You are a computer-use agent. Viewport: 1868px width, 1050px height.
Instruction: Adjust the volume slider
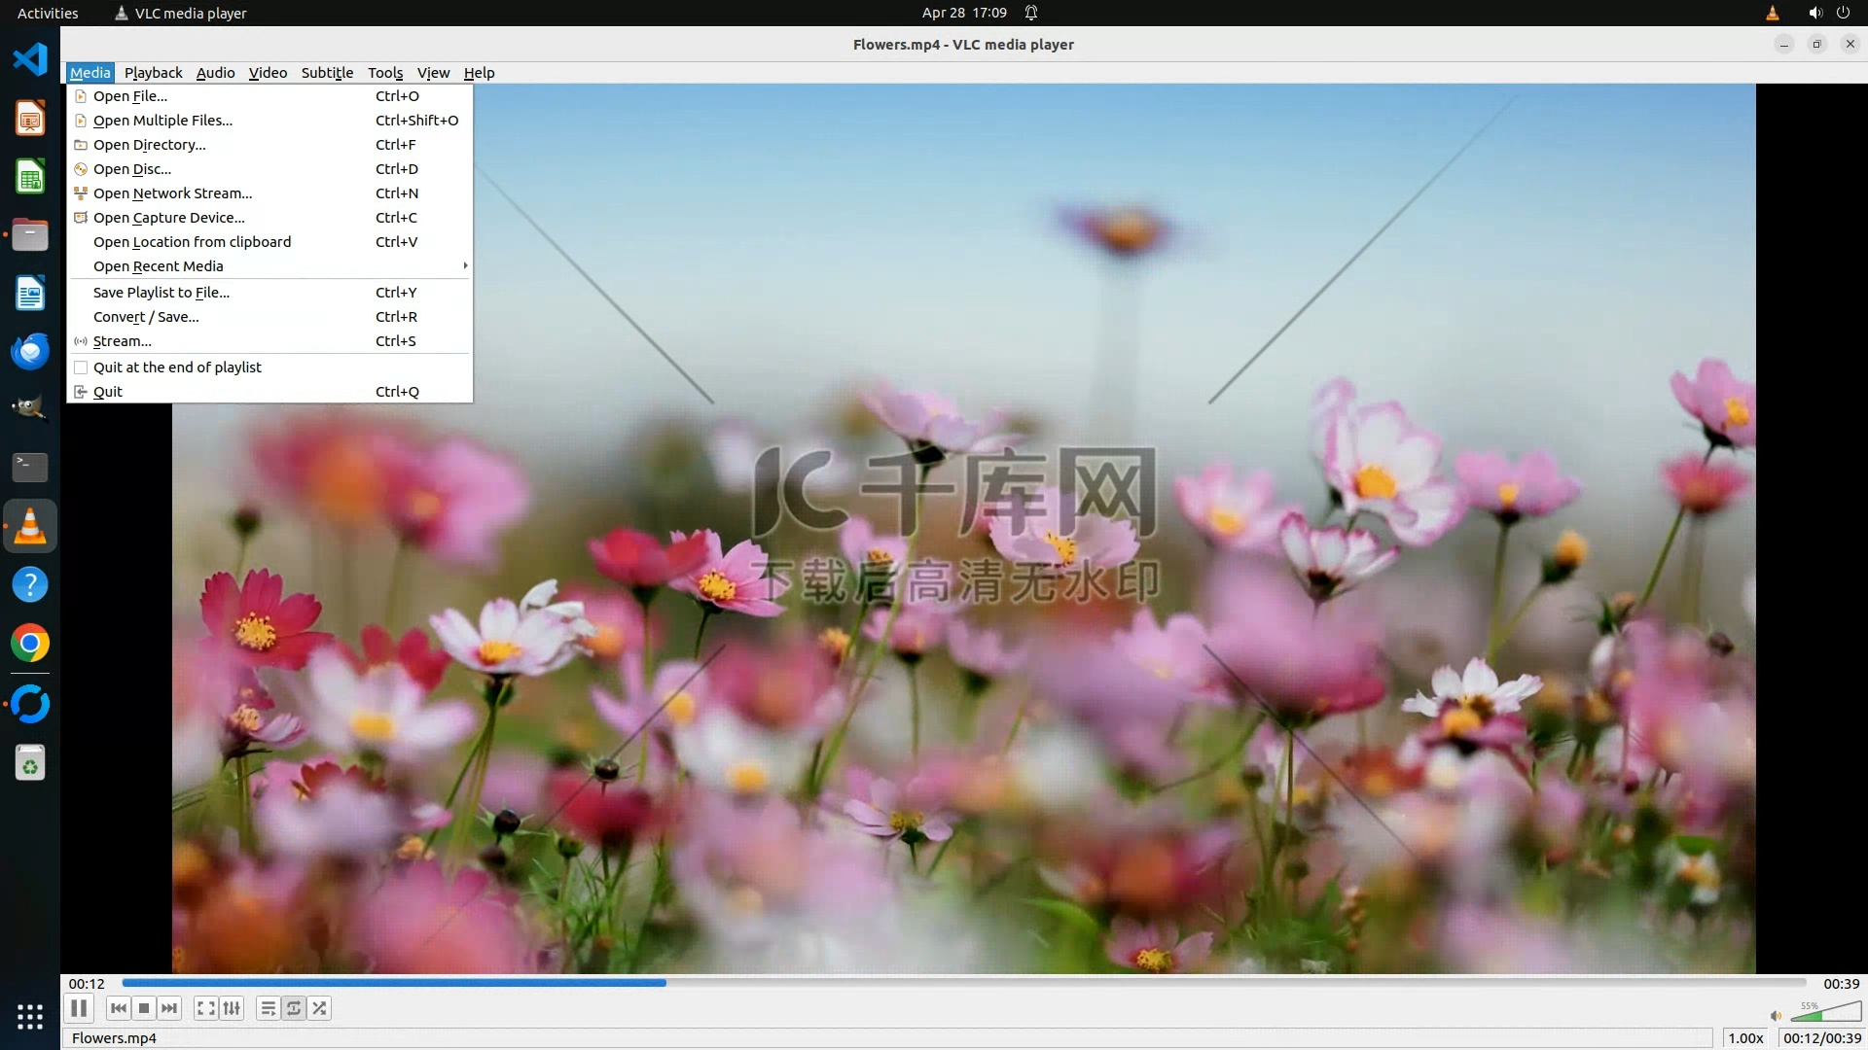coord(1825,1013)
